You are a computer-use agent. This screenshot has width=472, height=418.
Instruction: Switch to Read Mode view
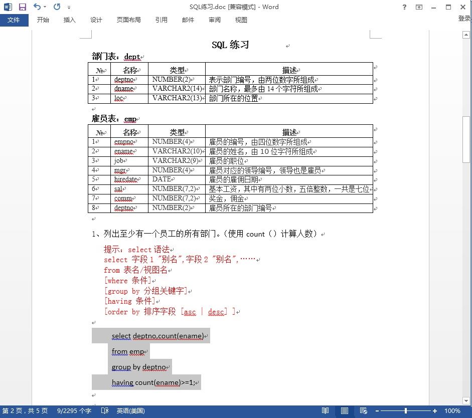(x=325, y=411)
